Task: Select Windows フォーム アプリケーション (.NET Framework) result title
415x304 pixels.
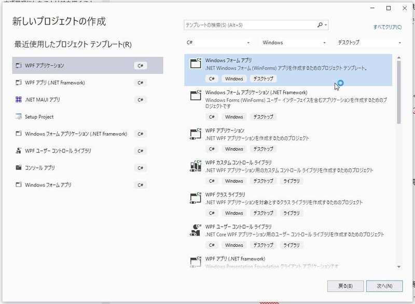Action: point(256,92)
